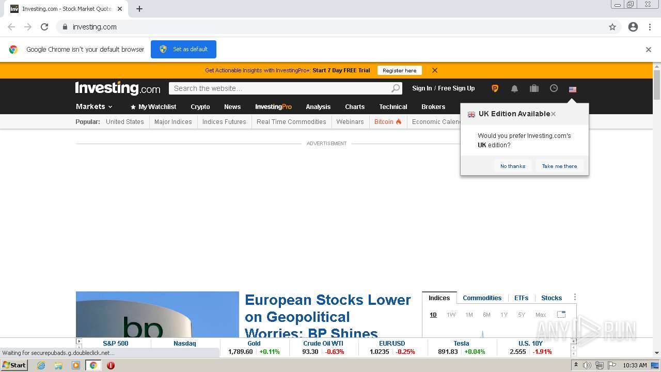Open the Analysis menu
Viewport: 661px width, 372px height.
tap(318, 106)
